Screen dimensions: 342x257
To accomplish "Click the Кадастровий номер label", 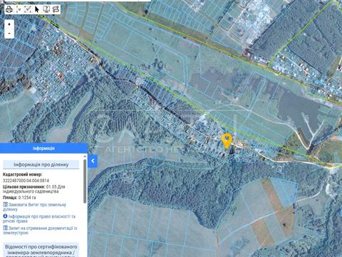I will pyautogui.click(x=22, y=174).
